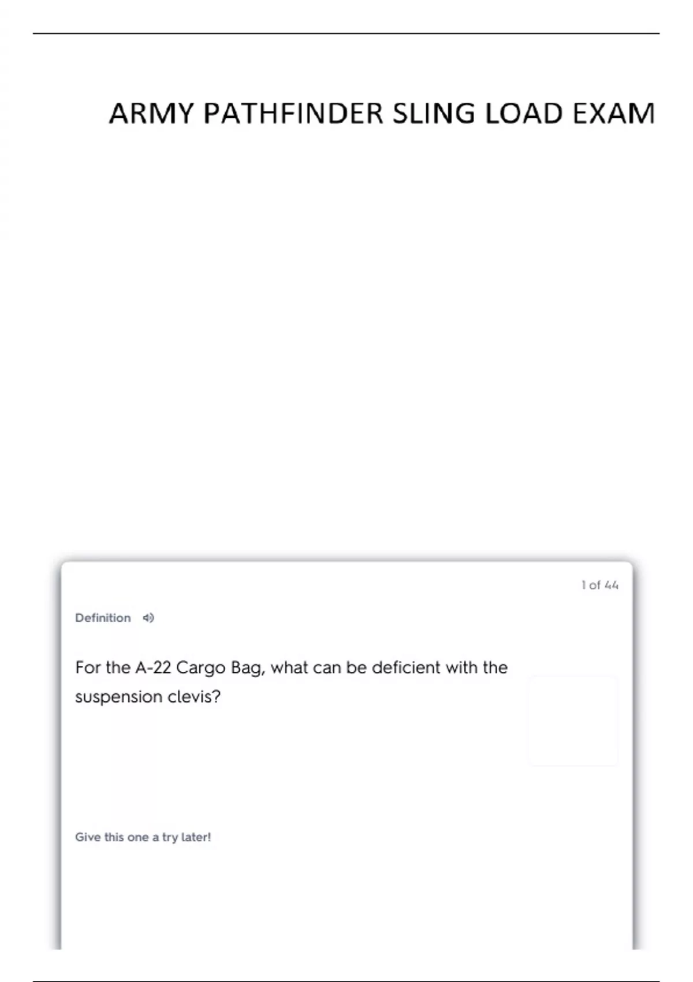Click the faint image placeholder on the card
This screenshot has height=982, width=693.
[x=573, y=721]
